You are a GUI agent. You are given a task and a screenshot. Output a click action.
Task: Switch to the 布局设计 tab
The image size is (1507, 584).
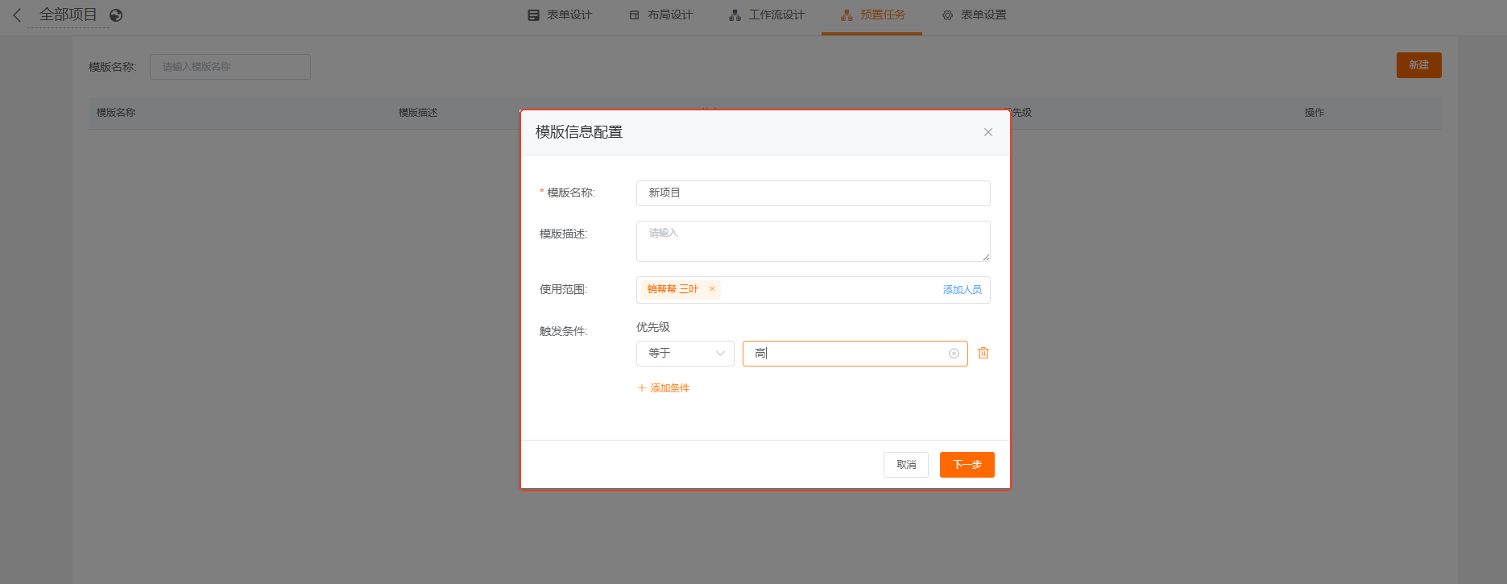[660, 15]
